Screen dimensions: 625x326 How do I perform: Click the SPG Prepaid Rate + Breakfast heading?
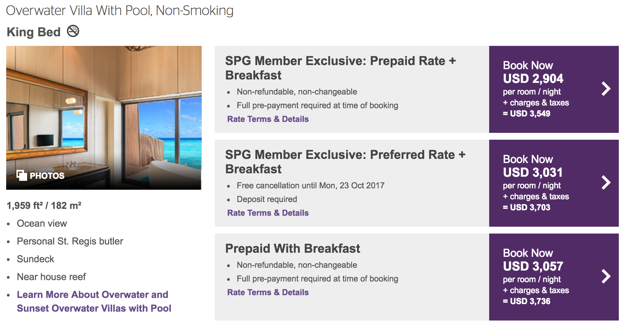340,68
